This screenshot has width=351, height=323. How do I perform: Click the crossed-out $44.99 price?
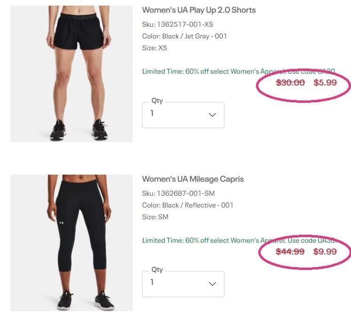click(x=290, y=252)
